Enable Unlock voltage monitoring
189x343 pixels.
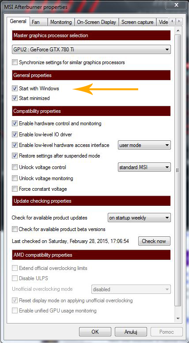[x=15, y=178]
